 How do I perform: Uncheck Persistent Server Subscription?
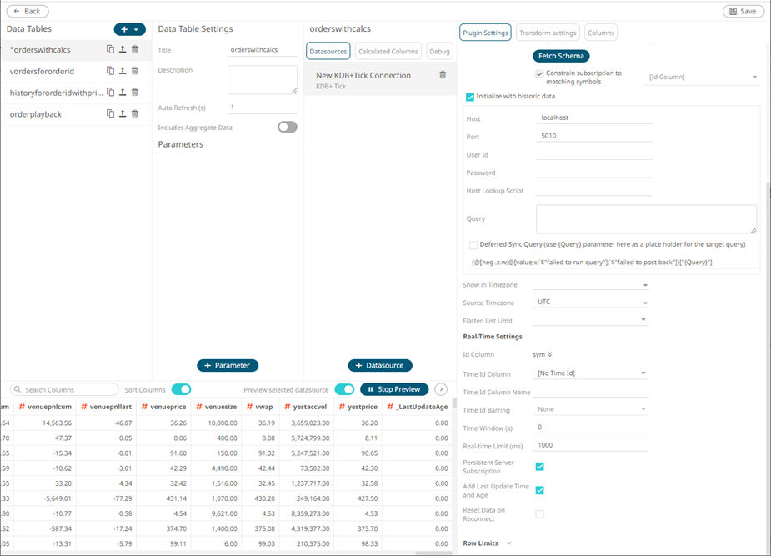tap(539, 467)
